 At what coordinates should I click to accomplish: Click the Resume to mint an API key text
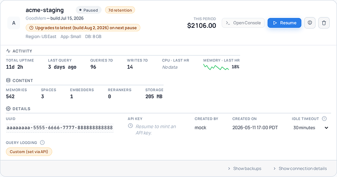156,130
